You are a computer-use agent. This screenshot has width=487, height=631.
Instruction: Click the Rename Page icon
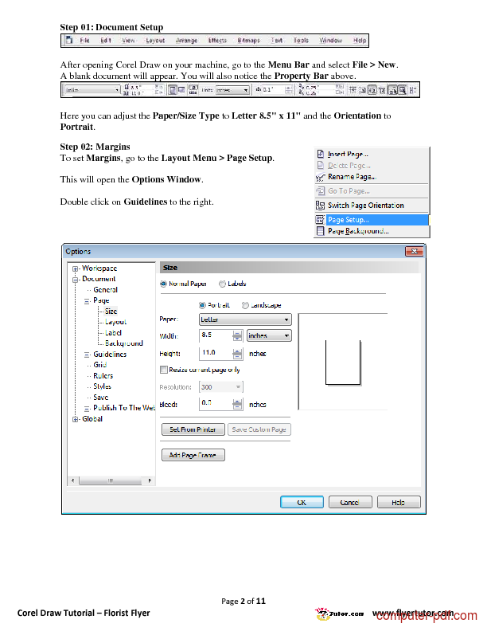coord(320,177)
